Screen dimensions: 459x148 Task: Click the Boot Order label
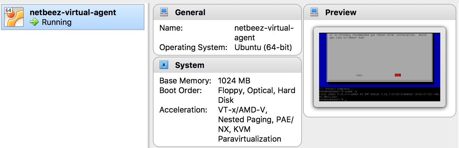tap(180, 91)
